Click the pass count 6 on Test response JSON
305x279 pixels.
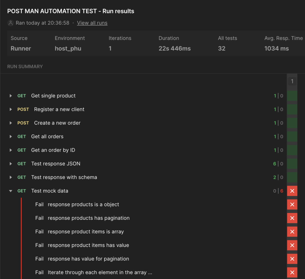tap(275, 164)
